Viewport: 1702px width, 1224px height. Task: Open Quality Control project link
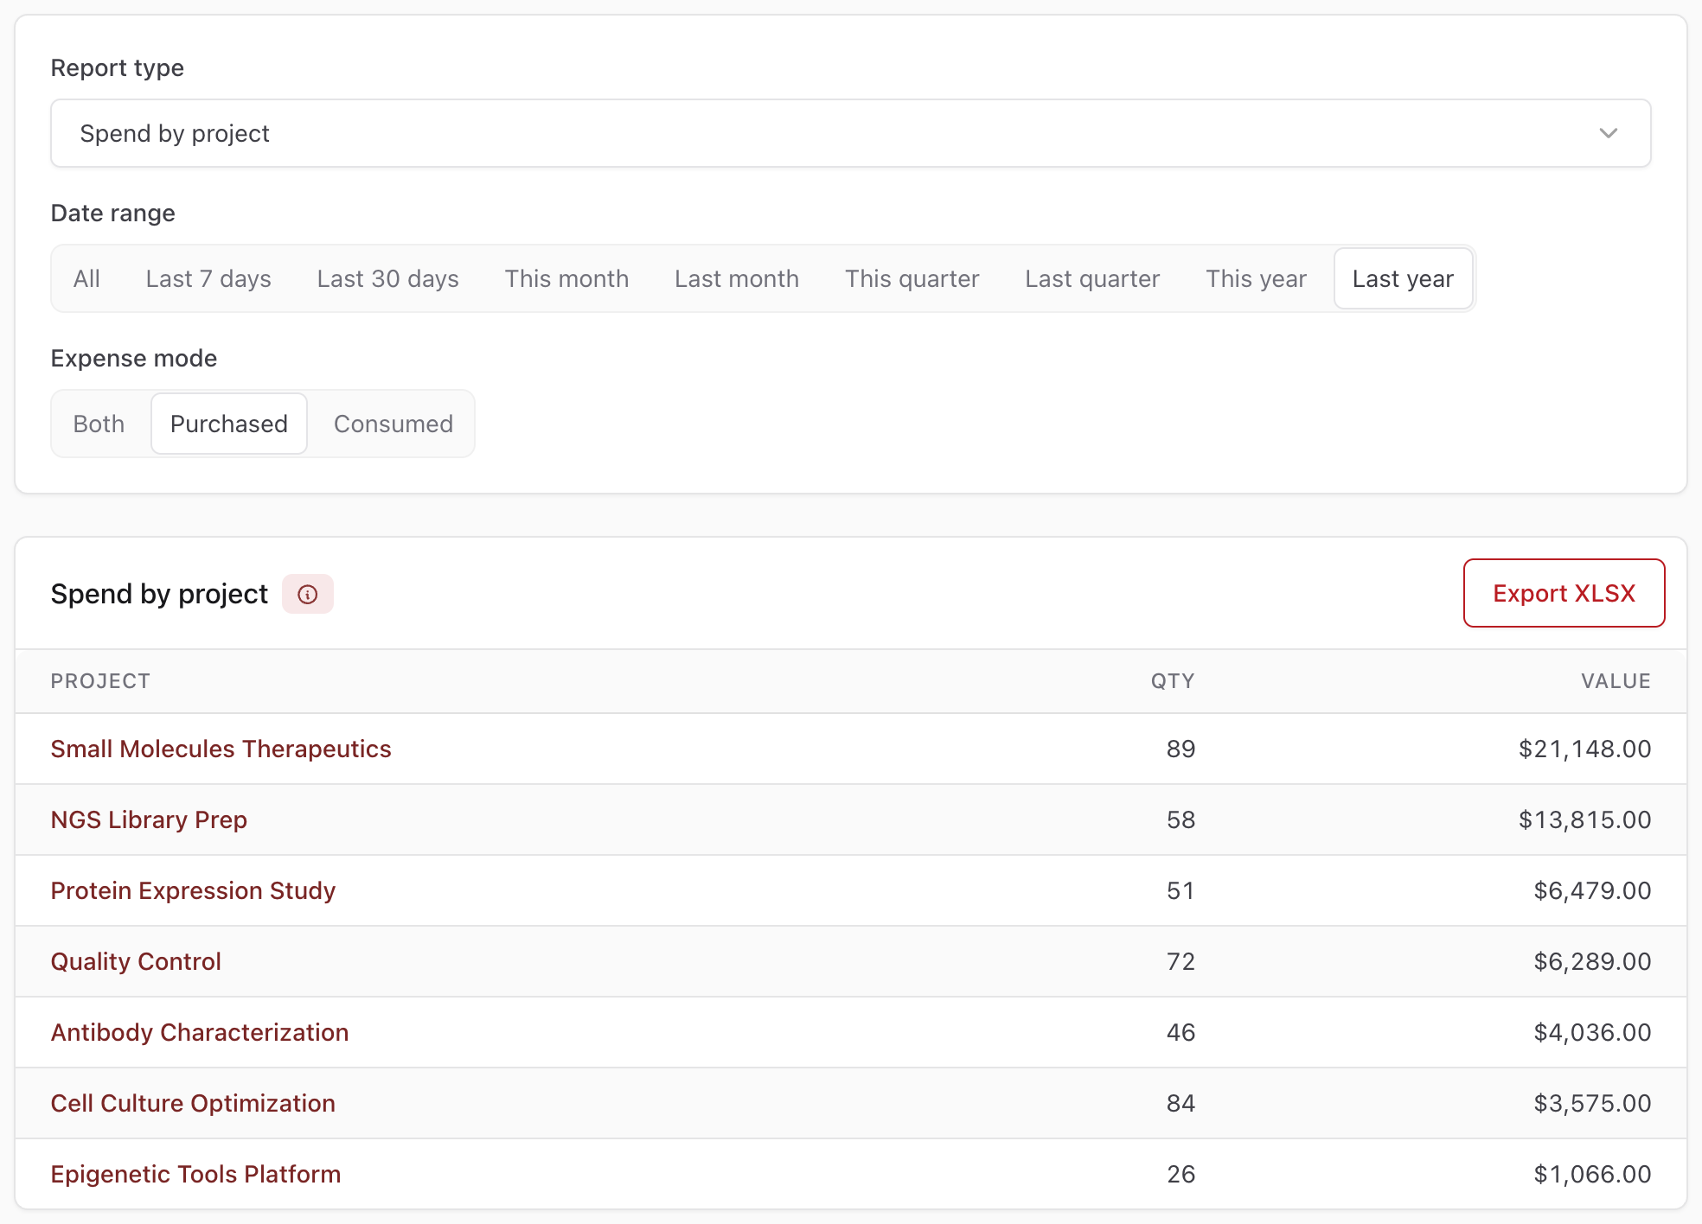click(x=136, y=961)
